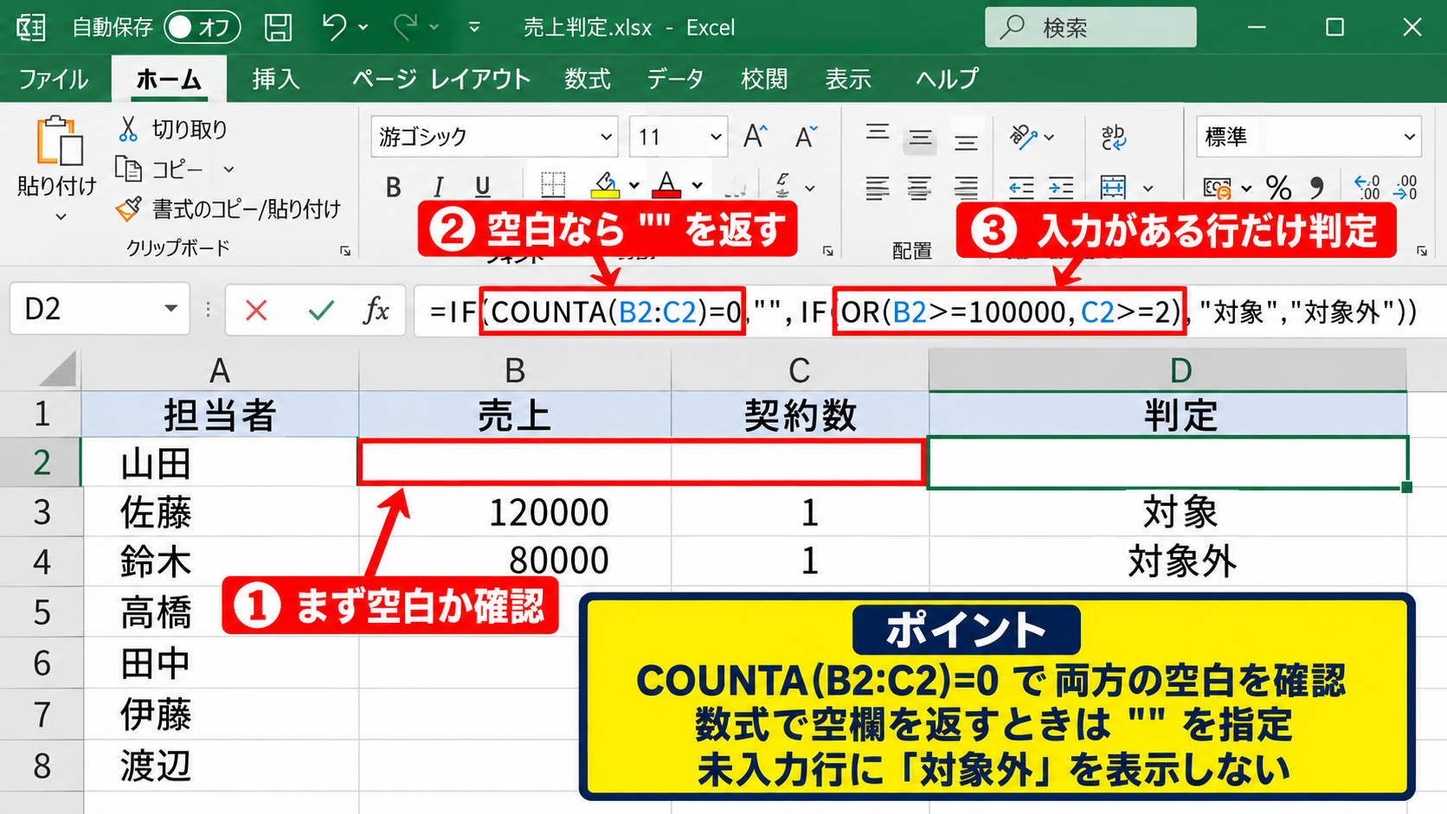Open the Copy options dropdown arrow
Viewport: 1447px width, 814px height.
(x=228, y=170)
